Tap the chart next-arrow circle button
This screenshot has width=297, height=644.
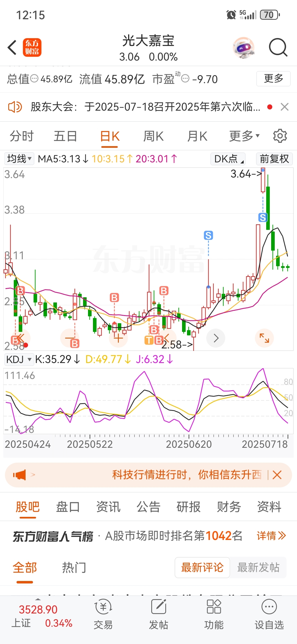[216, 338]
